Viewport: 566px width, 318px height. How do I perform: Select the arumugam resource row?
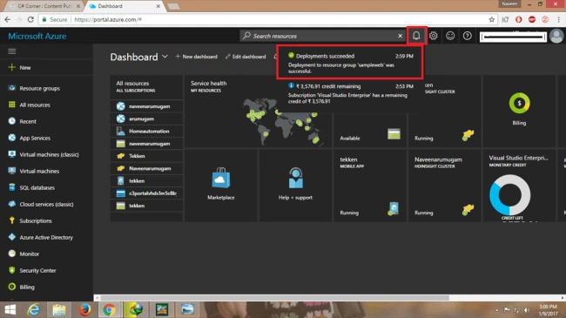[146, 118]
